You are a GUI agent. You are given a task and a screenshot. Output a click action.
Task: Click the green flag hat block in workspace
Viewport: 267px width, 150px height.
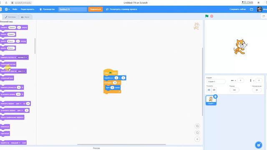coord(111,72)
